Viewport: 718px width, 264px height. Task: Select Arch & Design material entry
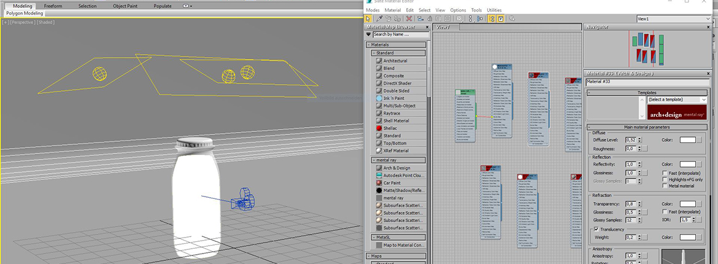coord(396,168)
